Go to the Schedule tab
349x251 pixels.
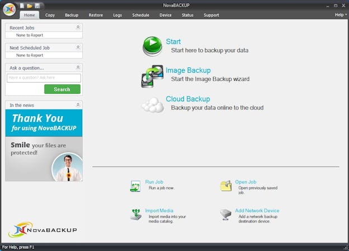point(141,15)
